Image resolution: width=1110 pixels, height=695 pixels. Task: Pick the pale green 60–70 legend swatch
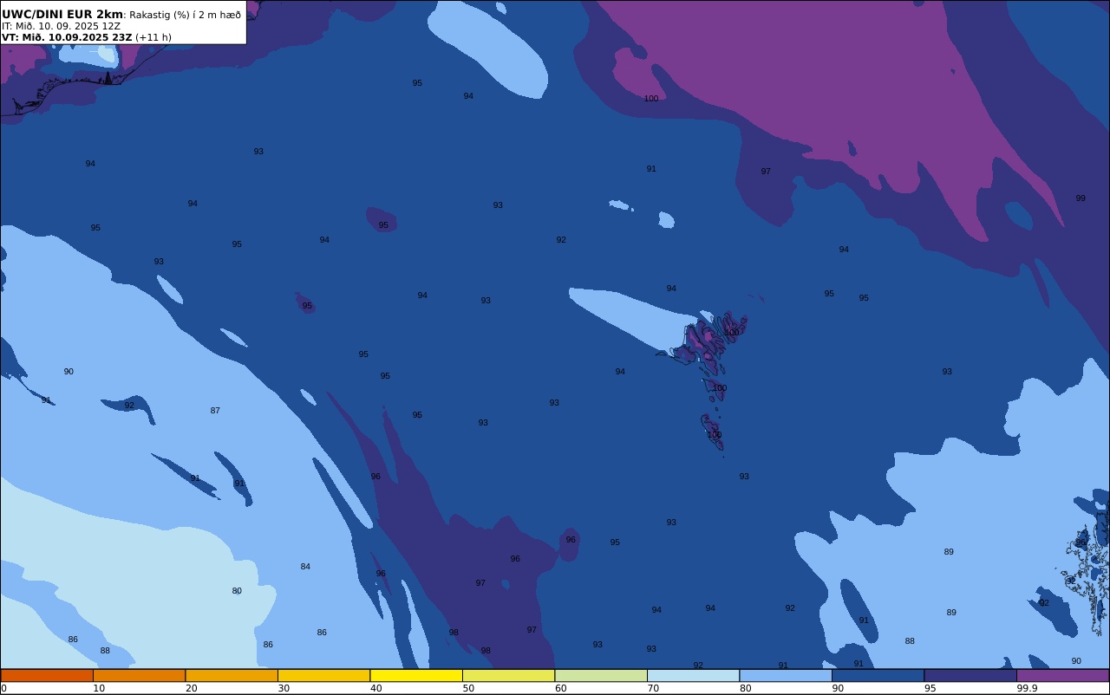click(601, 675)
